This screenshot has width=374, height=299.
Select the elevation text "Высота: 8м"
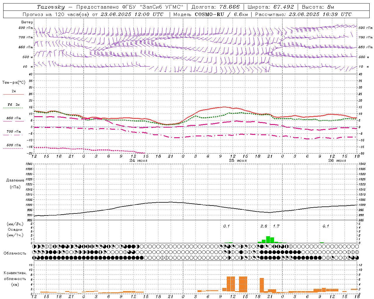coord(318,7)
